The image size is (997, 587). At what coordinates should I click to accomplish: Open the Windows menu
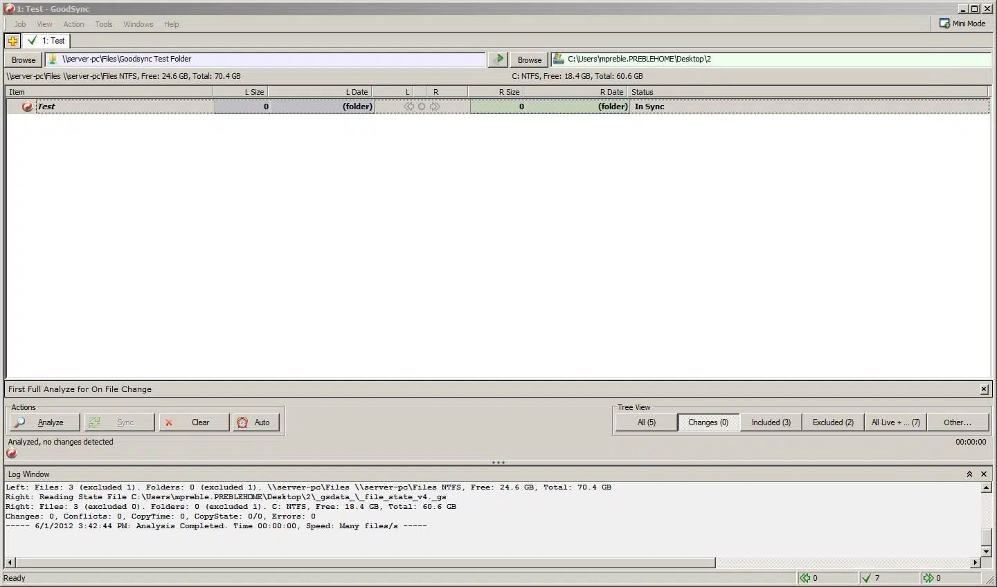(x=138, y=24)
